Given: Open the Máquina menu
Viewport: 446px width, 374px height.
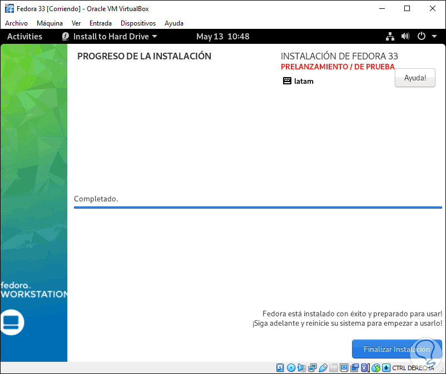Looking at the screenshot, I should point(50,23).
